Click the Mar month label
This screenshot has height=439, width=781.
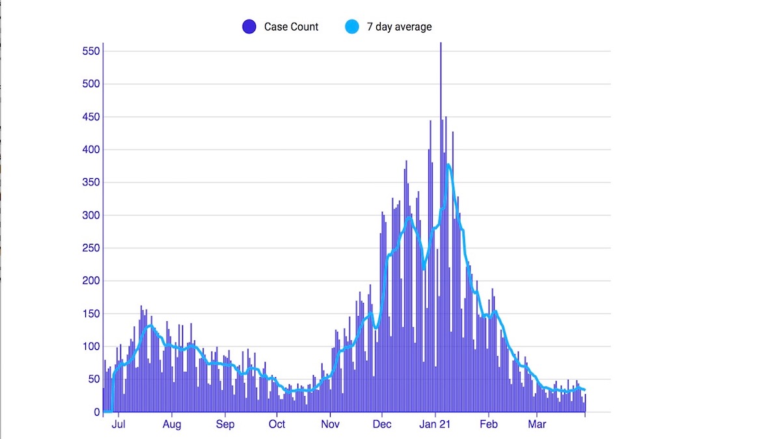coord(537,425)
